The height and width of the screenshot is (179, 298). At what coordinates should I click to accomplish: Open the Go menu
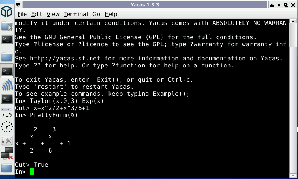[x=96, y=14]
